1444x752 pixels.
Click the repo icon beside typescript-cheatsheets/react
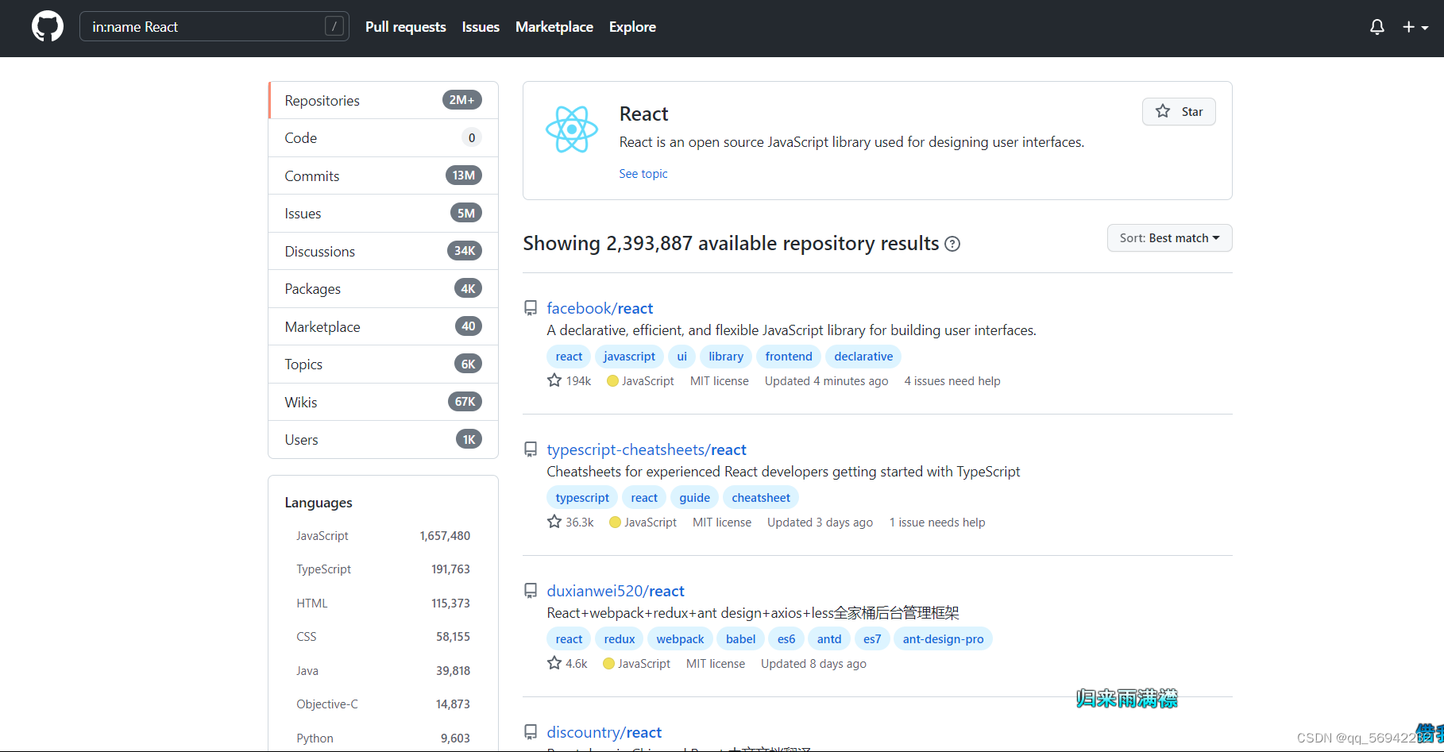click(531, 449)
